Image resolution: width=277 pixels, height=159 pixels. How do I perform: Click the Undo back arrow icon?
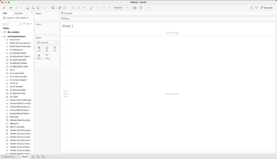(11, 8)
